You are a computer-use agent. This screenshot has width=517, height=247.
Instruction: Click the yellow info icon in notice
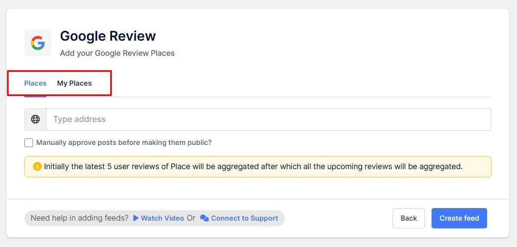coord(37,167)
